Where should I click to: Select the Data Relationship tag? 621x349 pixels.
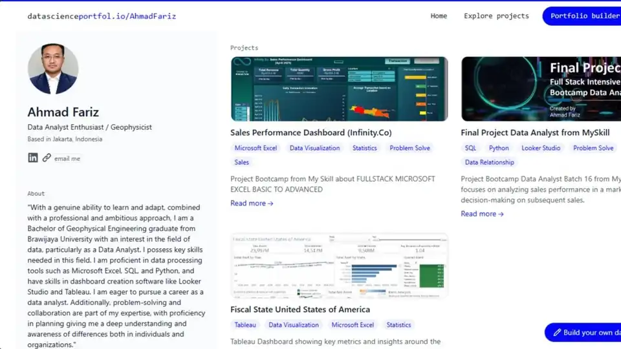point(490,162)
